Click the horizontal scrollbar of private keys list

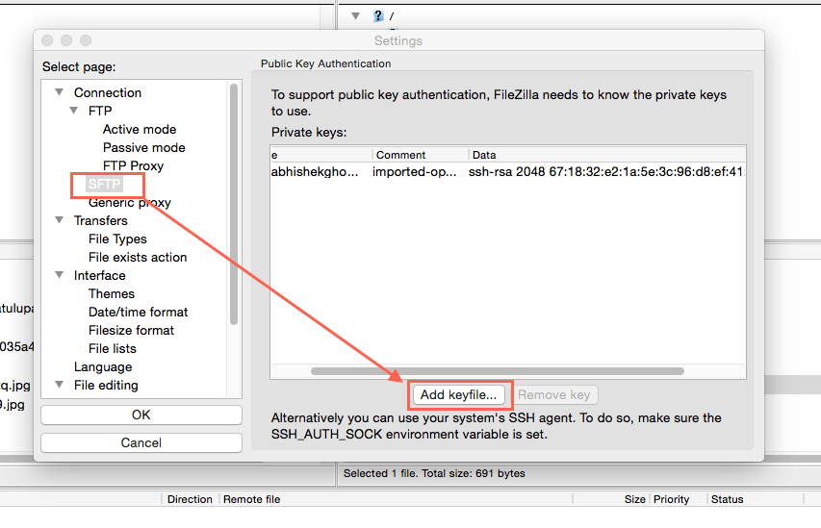click(498, 371)
